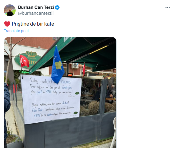
Task: Click the Translate post link
Action: (16, 31)
